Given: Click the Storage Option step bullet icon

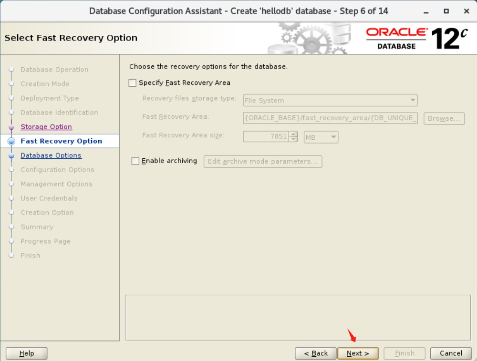Looking at the screenshot, I should (11, 127).
